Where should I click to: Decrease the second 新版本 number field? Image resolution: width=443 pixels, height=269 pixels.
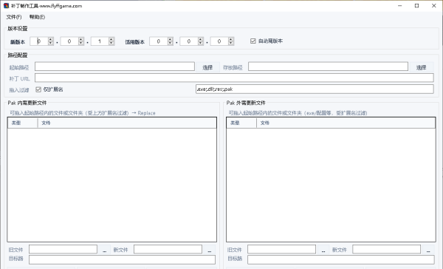(81, 44)
